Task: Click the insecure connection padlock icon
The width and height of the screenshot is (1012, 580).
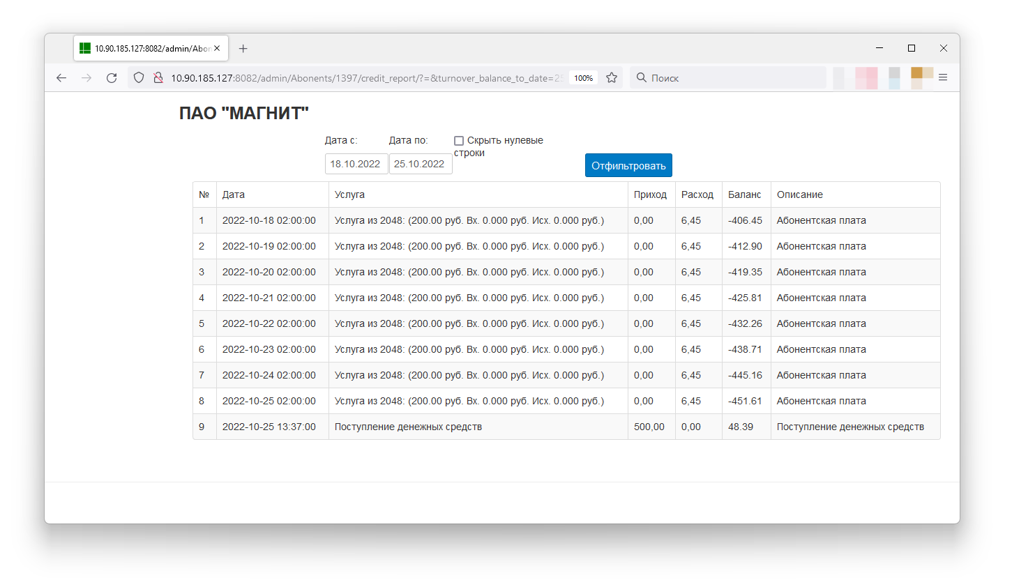Action: click(158, 78)
